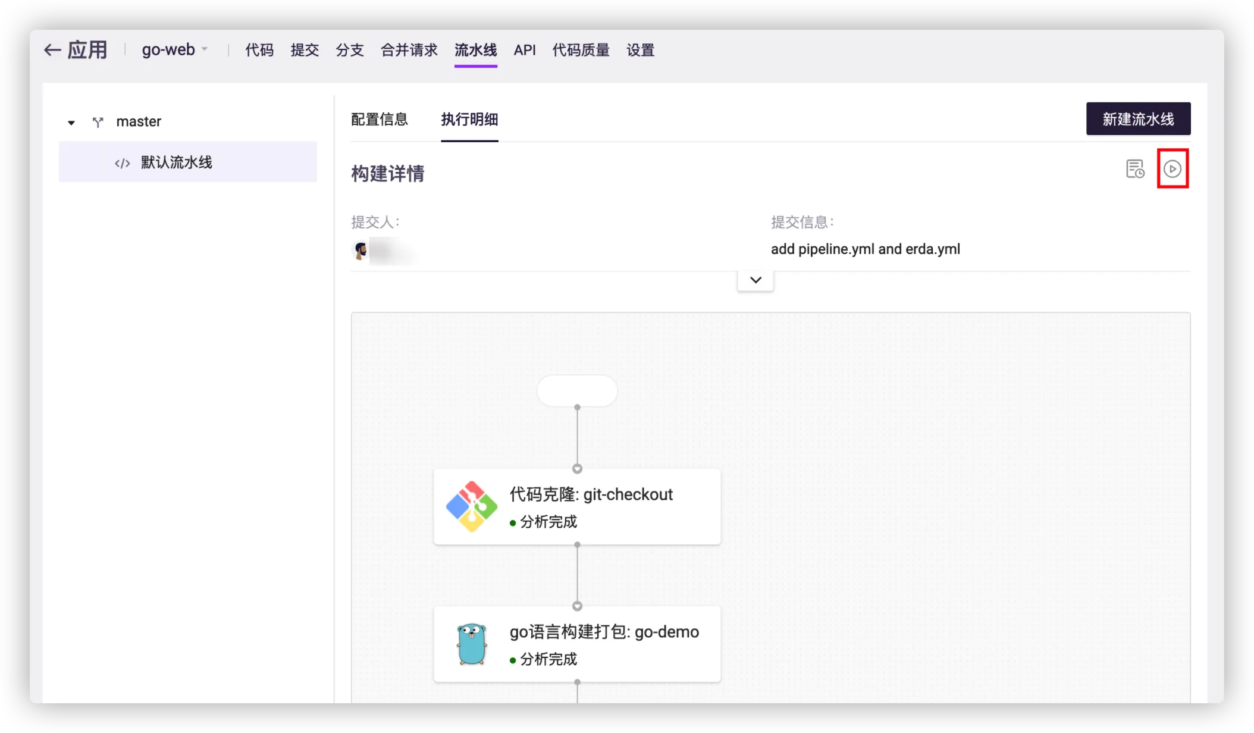The width and height of the screenshot is (1254, 733).
Task: Expand build details with chevron down
Action: (x=755, y=280)
